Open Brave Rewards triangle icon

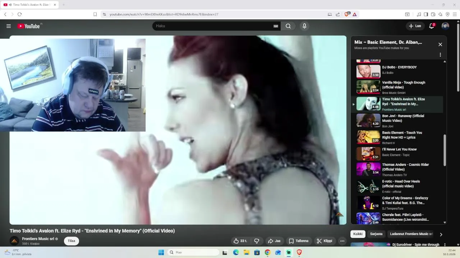[x=355, y=14]
